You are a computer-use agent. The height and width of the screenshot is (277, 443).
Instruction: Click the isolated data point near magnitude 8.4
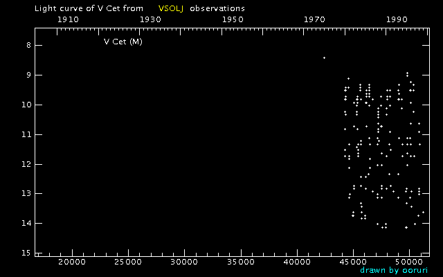324,58
